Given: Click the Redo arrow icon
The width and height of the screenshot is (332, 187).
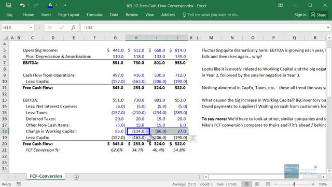Looking at the screenshot, I should coord(36,5).
